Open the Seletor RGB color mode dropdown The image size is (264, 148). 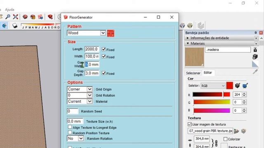[x=213, y=86]
